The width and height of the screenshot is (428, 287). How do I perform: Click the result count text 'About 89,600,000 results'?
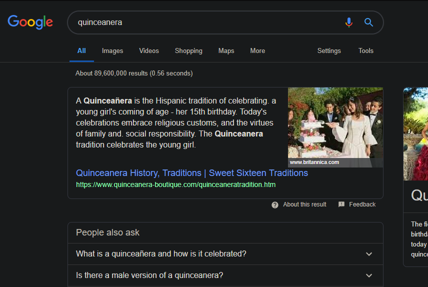pos(134,73)
